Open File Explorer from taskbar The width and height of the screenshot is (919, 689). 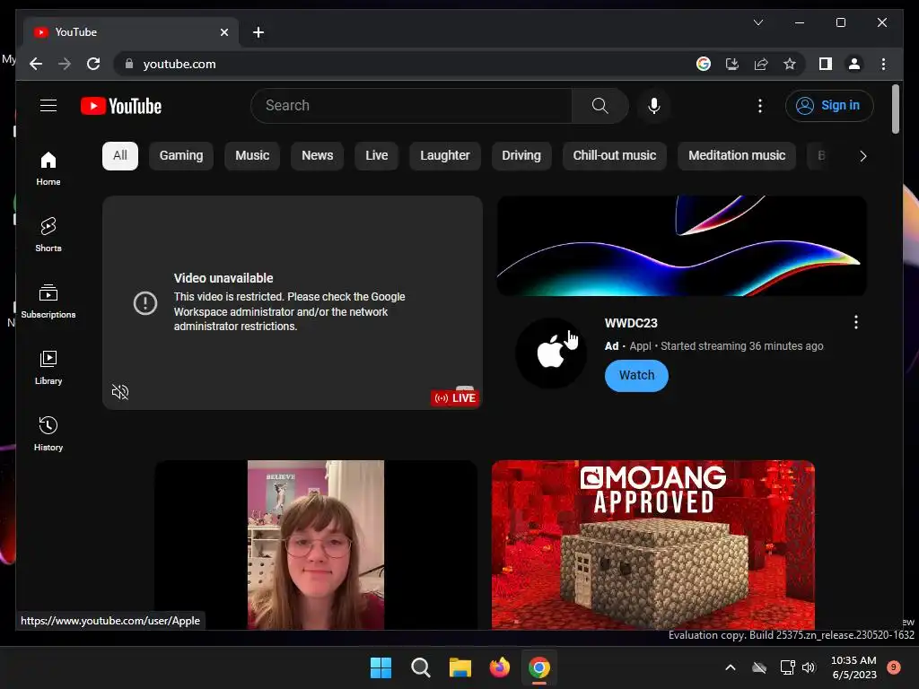[460, 667]
